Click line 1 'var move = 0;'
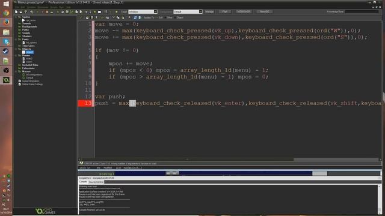 pos(117,24)
